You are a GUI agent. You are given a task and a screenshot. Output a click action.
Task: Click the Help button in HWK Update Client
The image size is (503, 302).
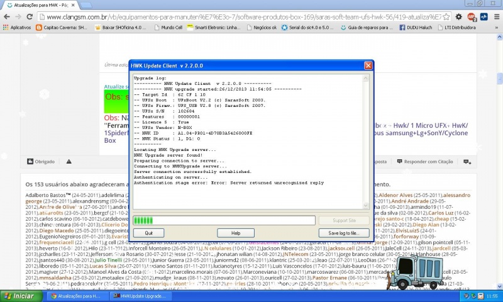[236, 233]
